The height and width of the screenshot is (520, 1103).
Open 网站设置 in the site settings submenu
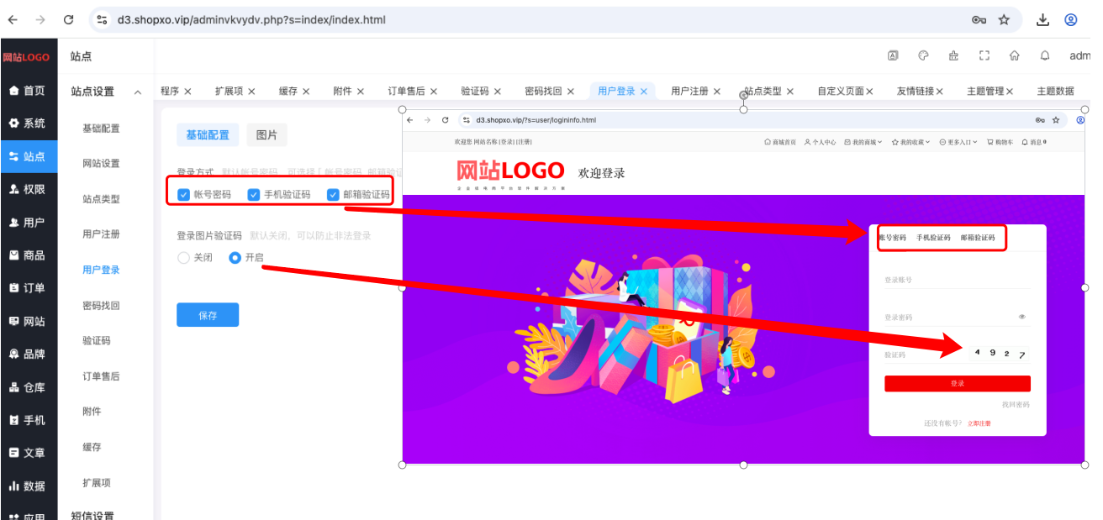coord(101,164)
